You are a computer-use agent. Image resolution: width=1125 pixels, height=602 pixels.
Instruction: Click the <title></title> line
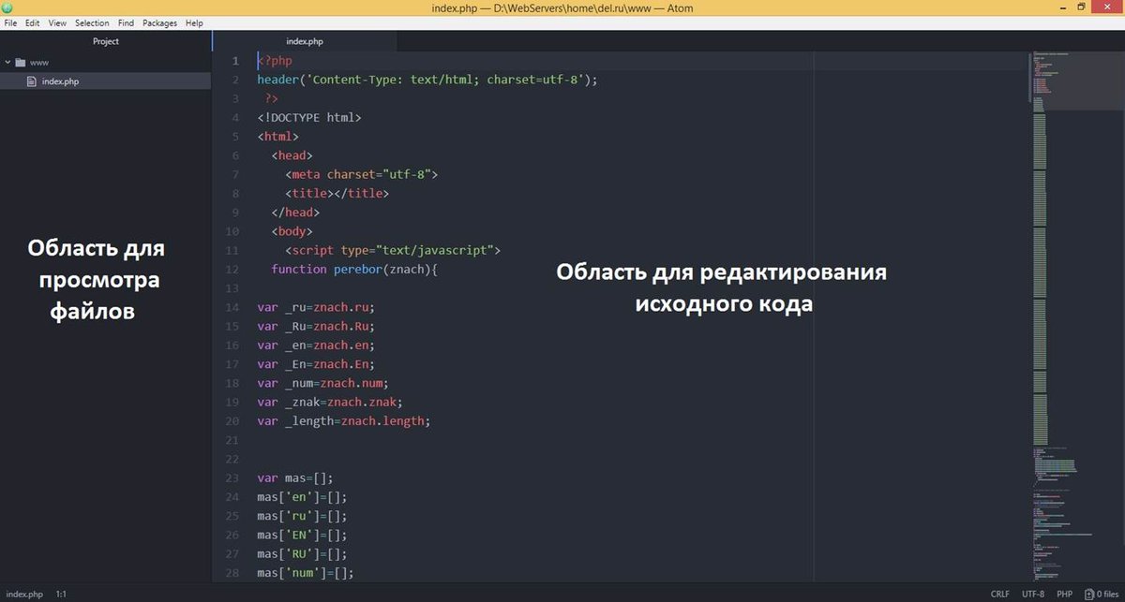coord(337,194)
